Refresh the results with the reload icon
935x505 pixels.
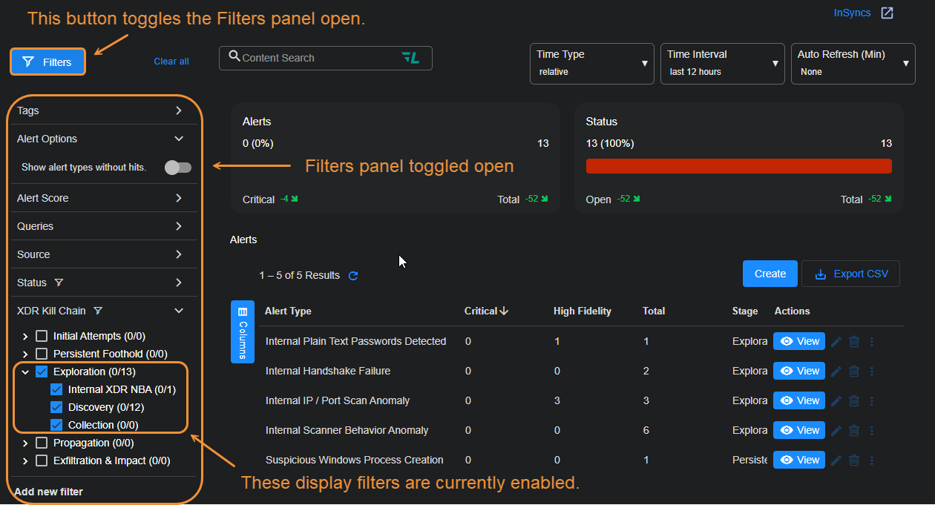353,275
